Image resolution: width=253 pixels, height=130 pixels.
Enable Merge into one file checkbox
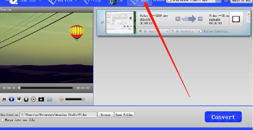click(2, 120)
